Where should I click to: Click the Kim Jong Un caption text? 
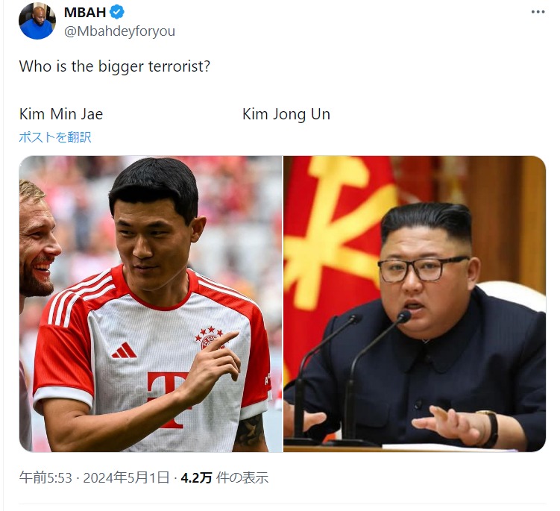tap(286, 114)
